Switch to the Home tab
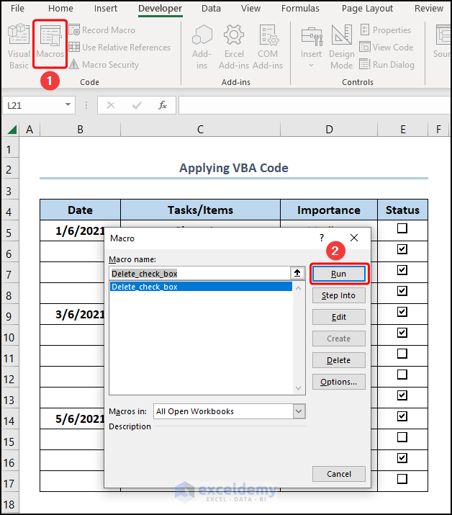This screenshot has width=452, height=515. tap(60, 8)
